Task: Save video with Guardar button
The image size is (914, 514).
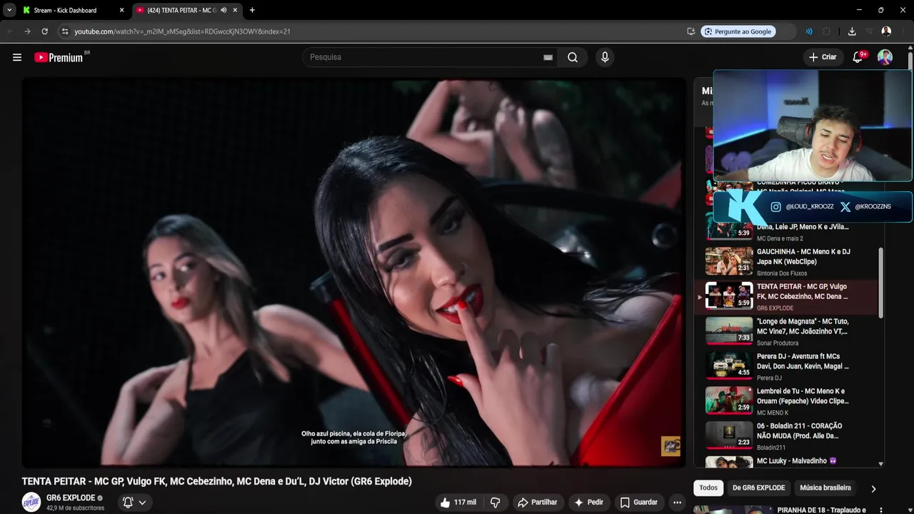Action: [x=638, y=503]
